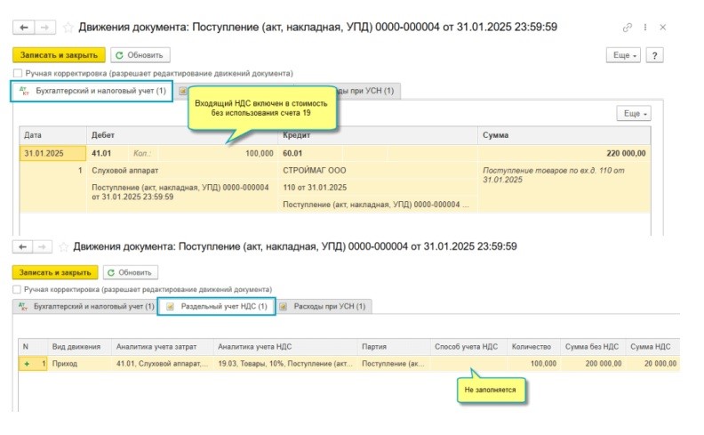
Task: Select Расходы при УСН tab in lower window
Action: coord(324,306)
